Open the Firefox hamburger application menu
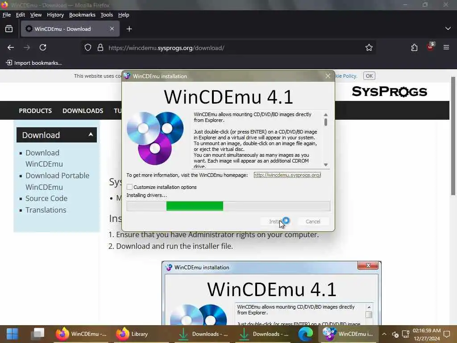457x343 pixels. tap(446, 47)
